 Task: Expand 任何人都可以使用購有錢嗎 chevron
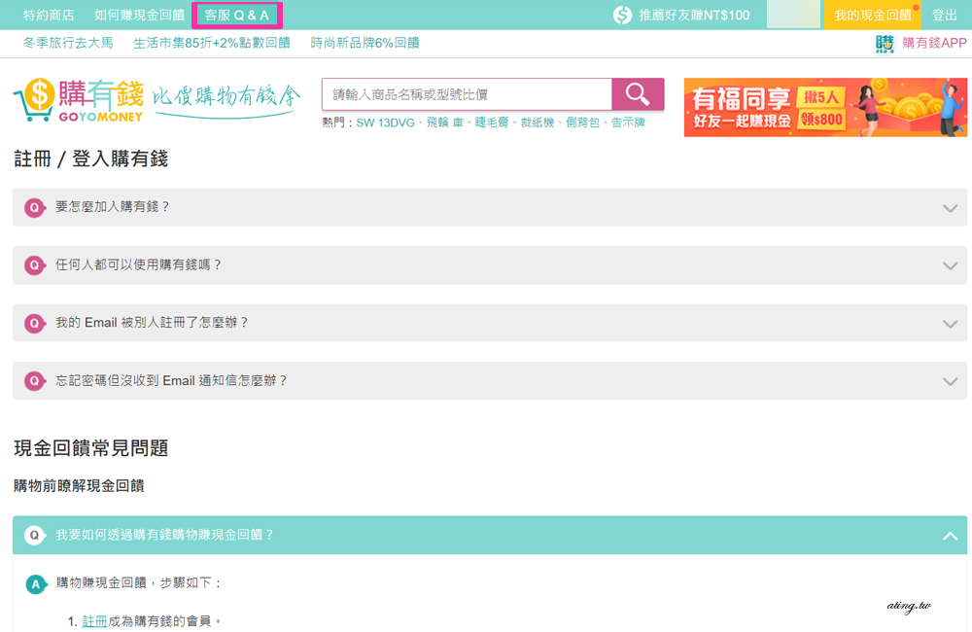[x=950, y=265]
